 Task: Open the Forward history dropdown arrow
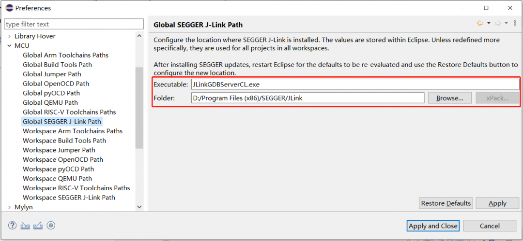click(506, 23)
